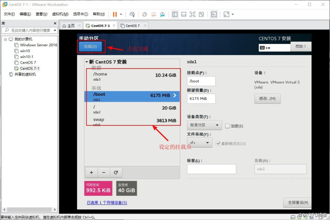Image resolution: width=330 pixels, height=220 pixels.
Task: Click the library search input field
Action: coord(28,30)
